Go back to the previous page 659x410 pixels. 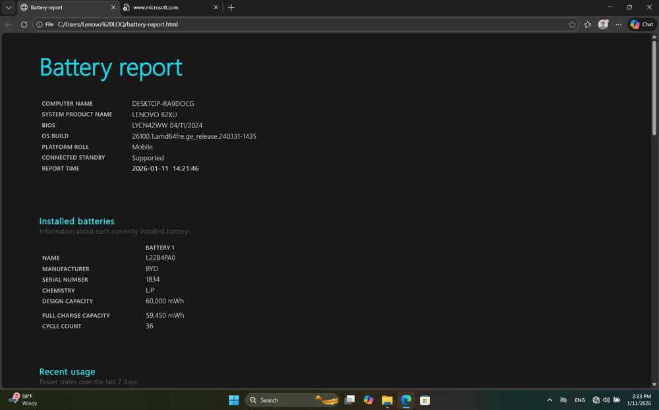[x=9, y=24]
